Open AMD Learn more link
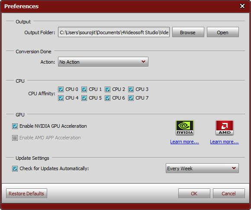 225,142
